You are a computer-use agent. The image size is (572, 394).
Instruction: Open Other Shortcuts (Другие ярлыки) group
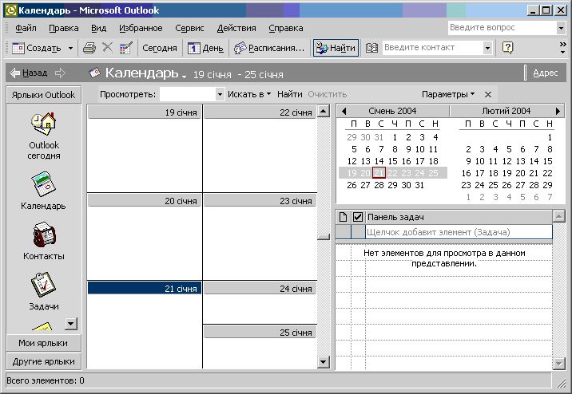coord(43,361)
